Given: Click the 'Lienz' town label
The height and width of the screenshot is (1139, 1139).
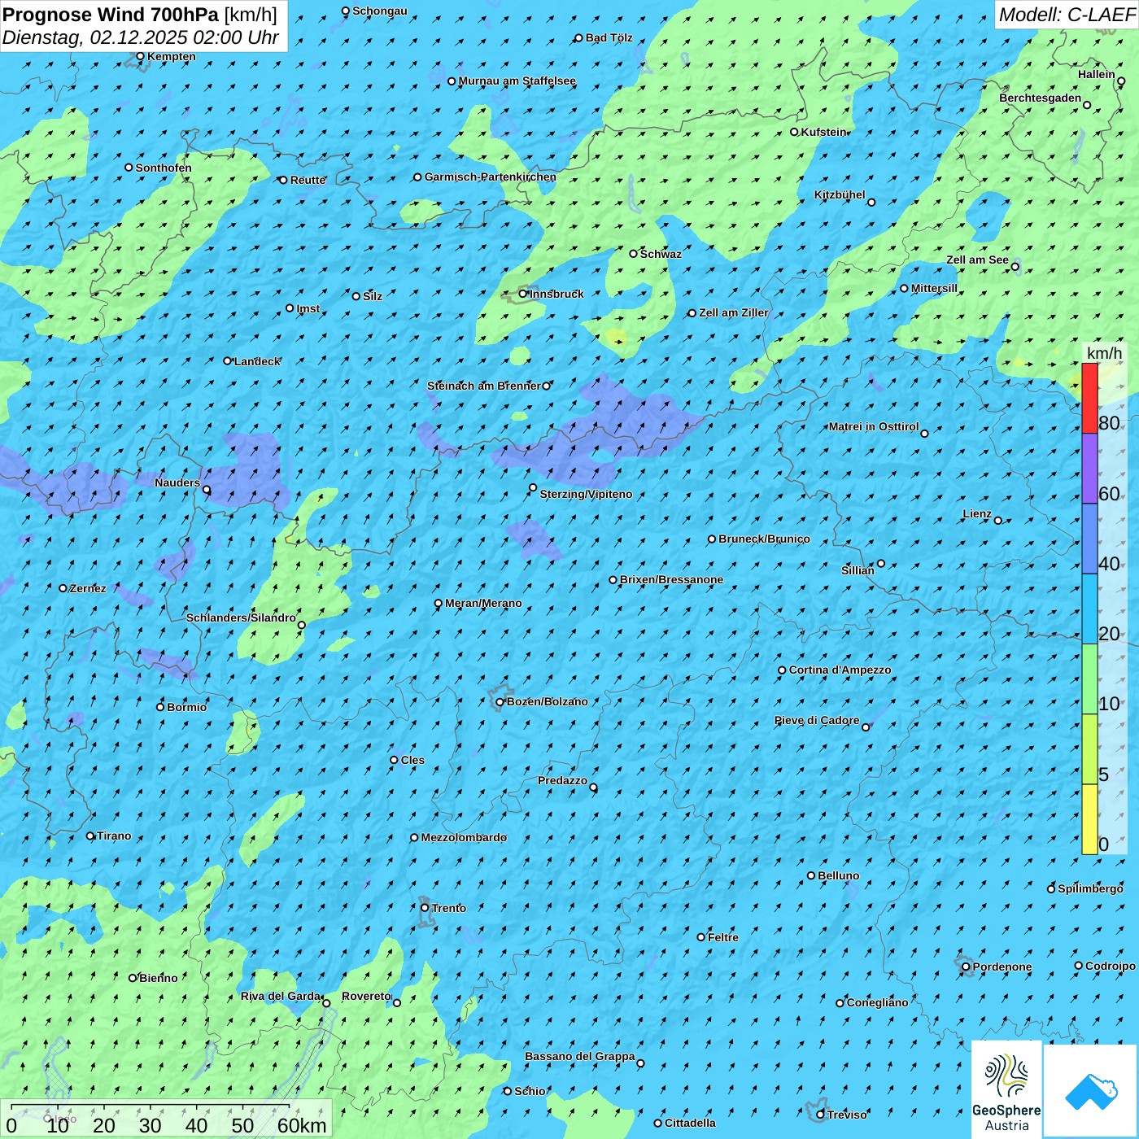Looking at the screenshot, I should [x=977, y=513].
